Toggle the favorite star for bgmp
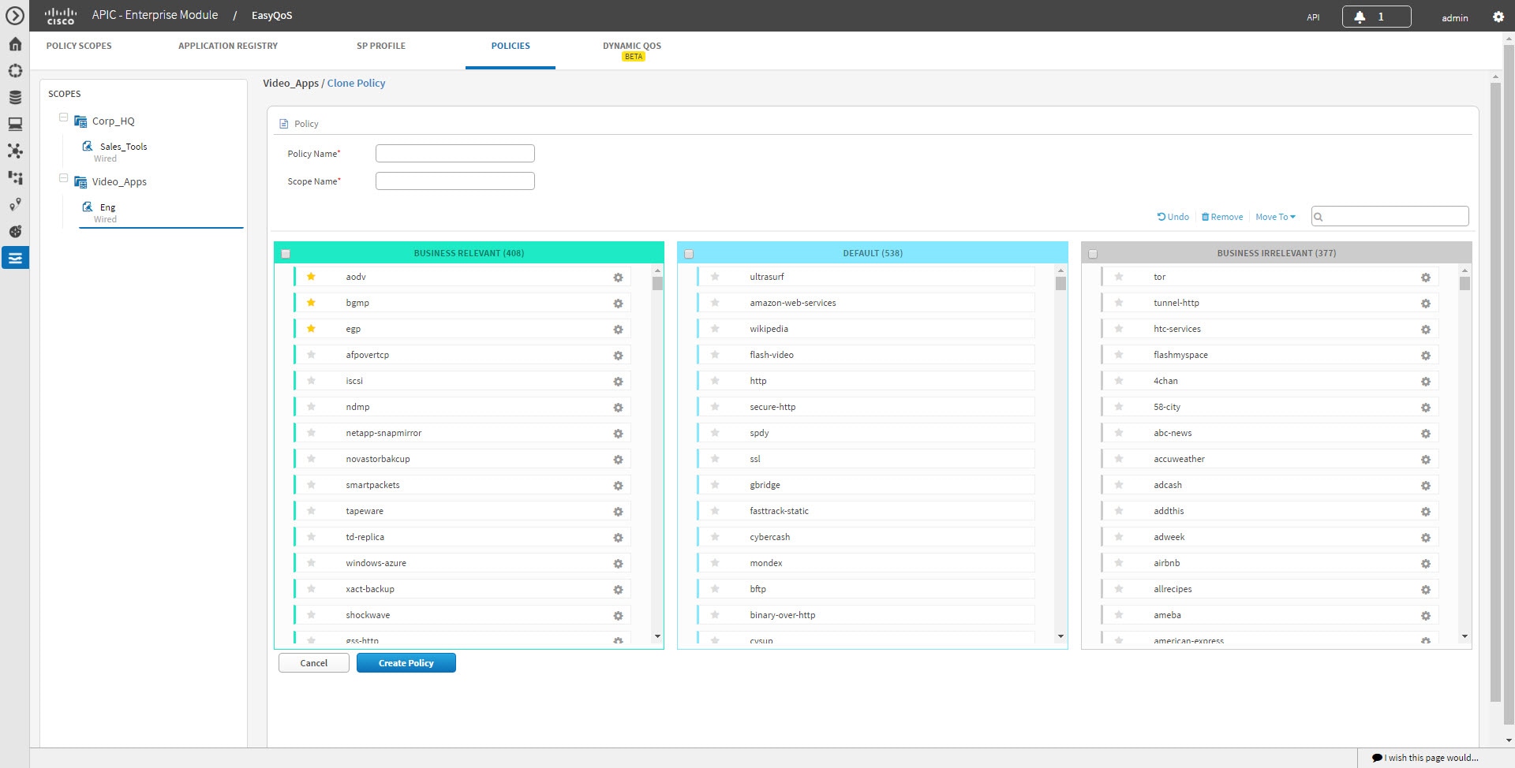The image size is (1515, 768). coord(311,302)
